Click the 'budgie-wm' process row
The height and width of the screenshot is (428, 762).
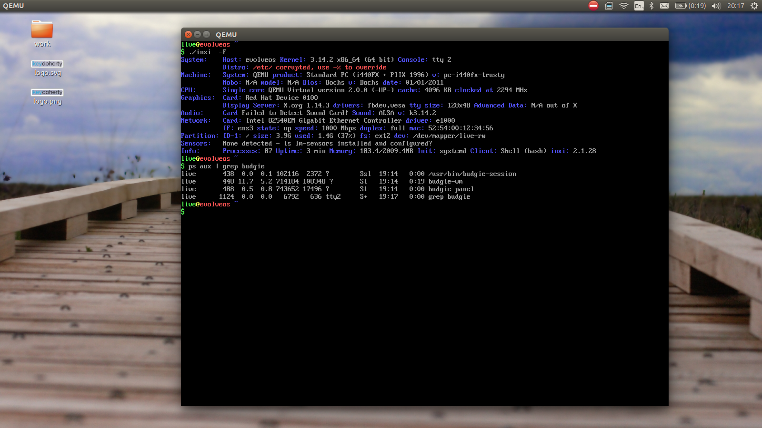pyautogui.click(x=322, y=181)
